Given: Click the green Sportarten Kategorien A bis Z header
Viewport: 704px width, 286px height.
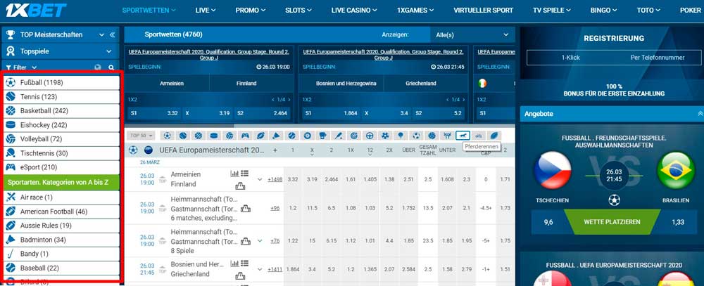Looking at the screenshot, I should click(x=62, y=183).
